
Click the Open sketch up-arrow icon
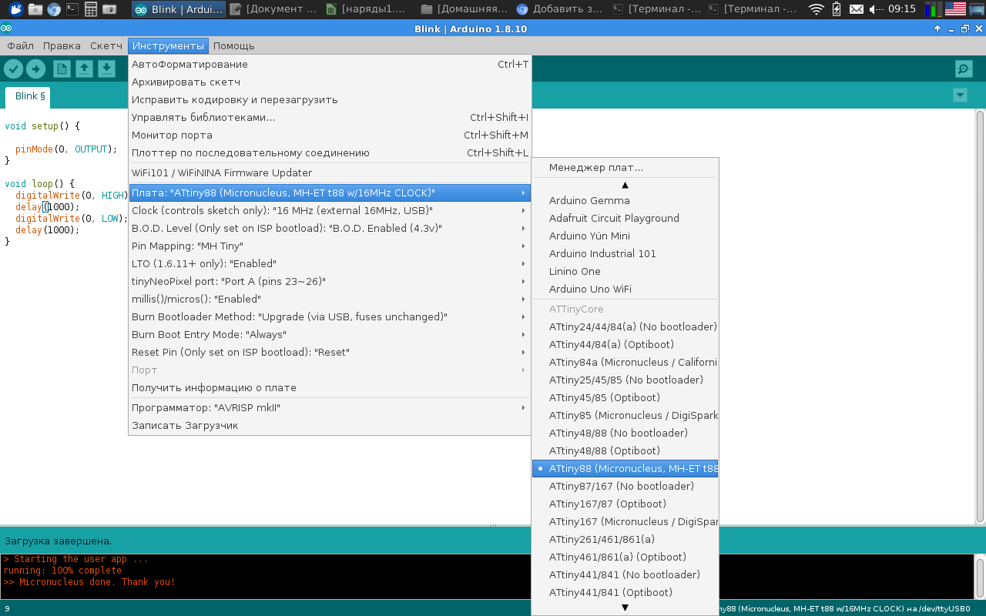[84, 69]
